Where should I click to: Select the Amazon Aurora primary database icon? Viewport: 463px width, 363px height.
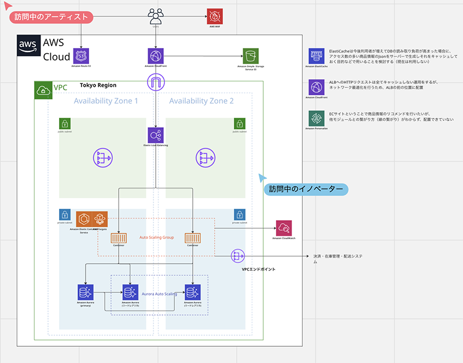coord(86,292)
